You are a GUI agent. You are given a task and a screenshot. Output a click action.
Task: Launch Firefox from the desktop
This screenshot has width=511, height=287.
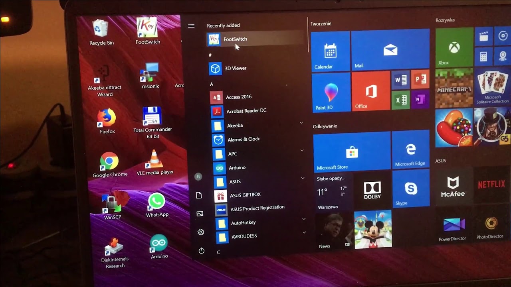[107, 121]
